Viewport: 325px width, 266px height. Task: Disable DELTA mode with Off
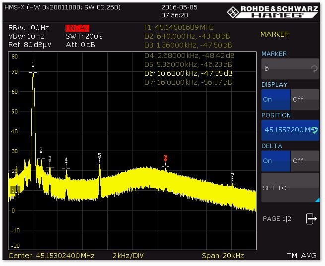(x=304, y=161)
